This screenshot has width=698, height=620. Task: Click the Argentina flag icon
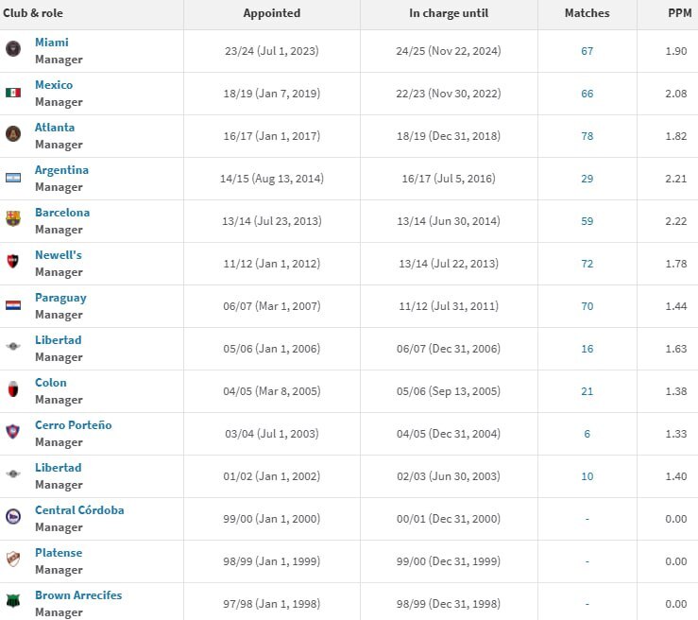click(x=13, y=177)
